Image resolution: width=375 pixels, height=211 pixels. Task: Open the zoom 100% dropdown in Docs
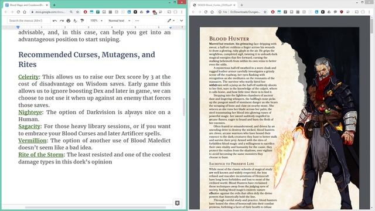coord(96,21)
